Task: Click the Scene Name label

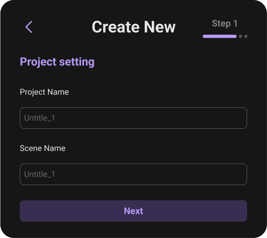Action: 42,148
